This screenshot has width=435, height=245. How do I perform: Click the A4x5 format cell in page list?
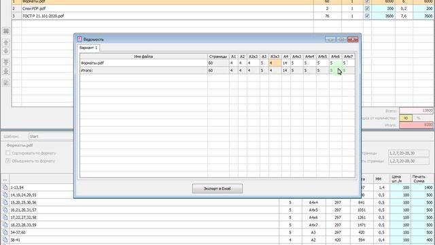(313, 210)
